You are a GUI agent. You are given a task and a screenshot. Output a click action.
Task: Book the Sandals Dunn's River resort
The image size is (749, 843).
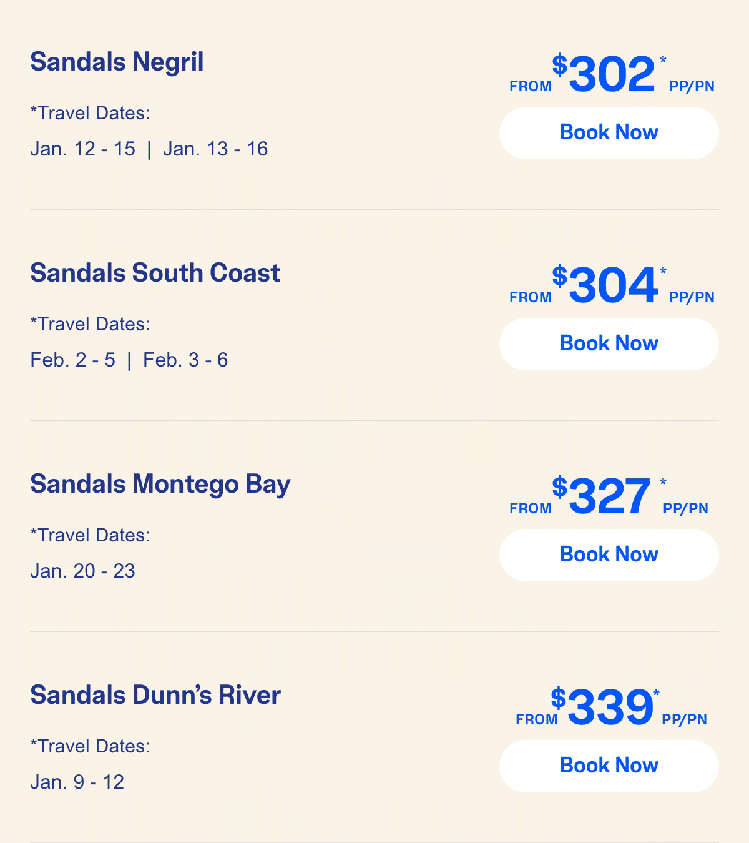[x=609, y=766]
